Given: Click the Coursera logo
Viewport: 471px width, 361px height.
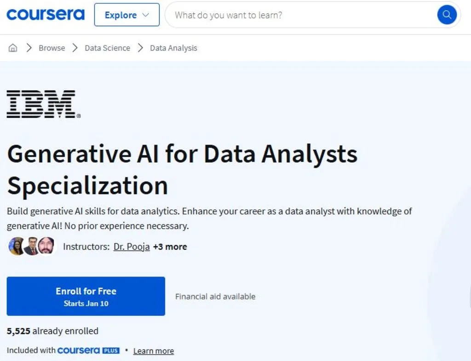Looking at the screenshot, I should coord(45,15).
